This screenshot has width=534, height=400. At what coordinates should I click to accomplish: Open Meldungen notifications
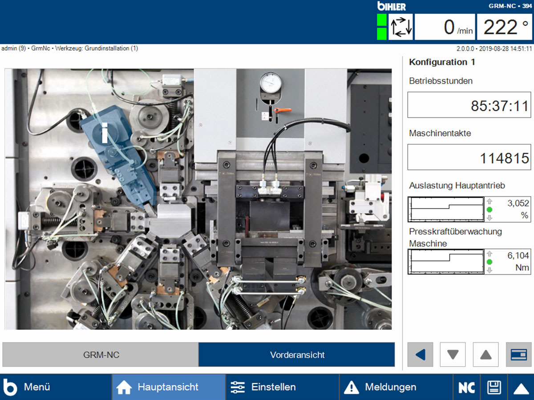pos(396,387)
